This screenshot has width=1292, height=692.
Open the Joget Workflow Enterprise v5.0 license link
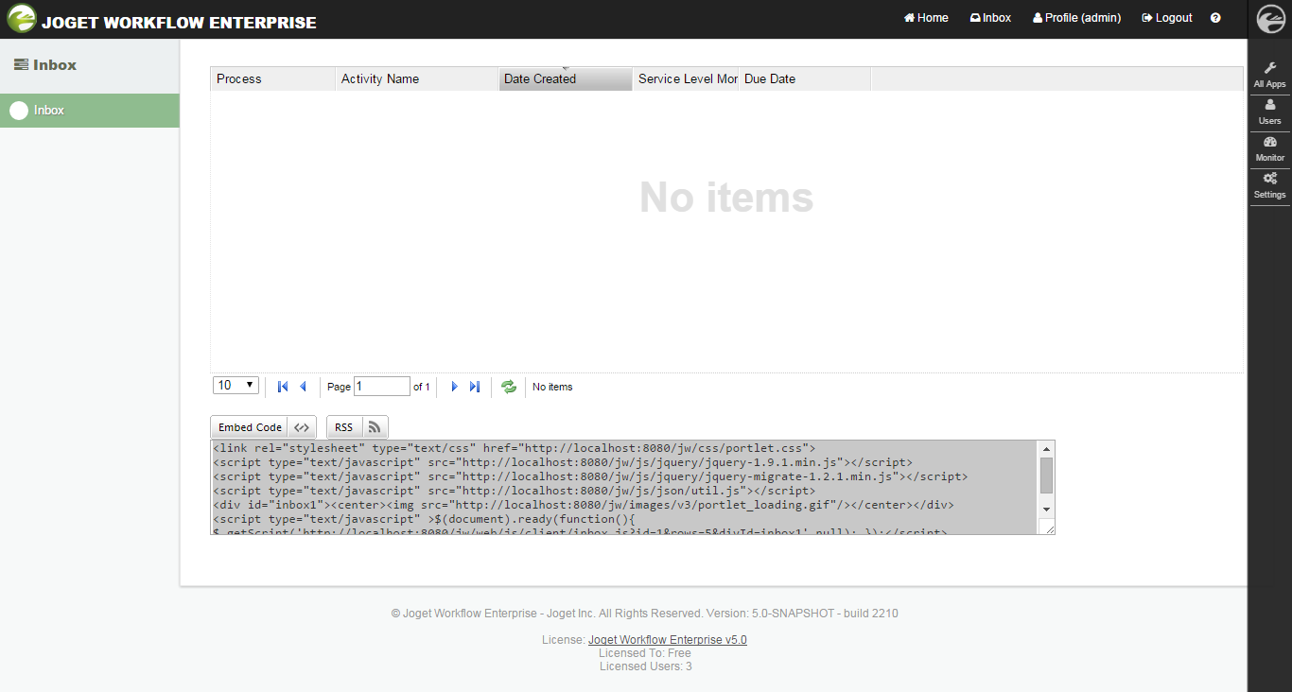tap(668, 640)
